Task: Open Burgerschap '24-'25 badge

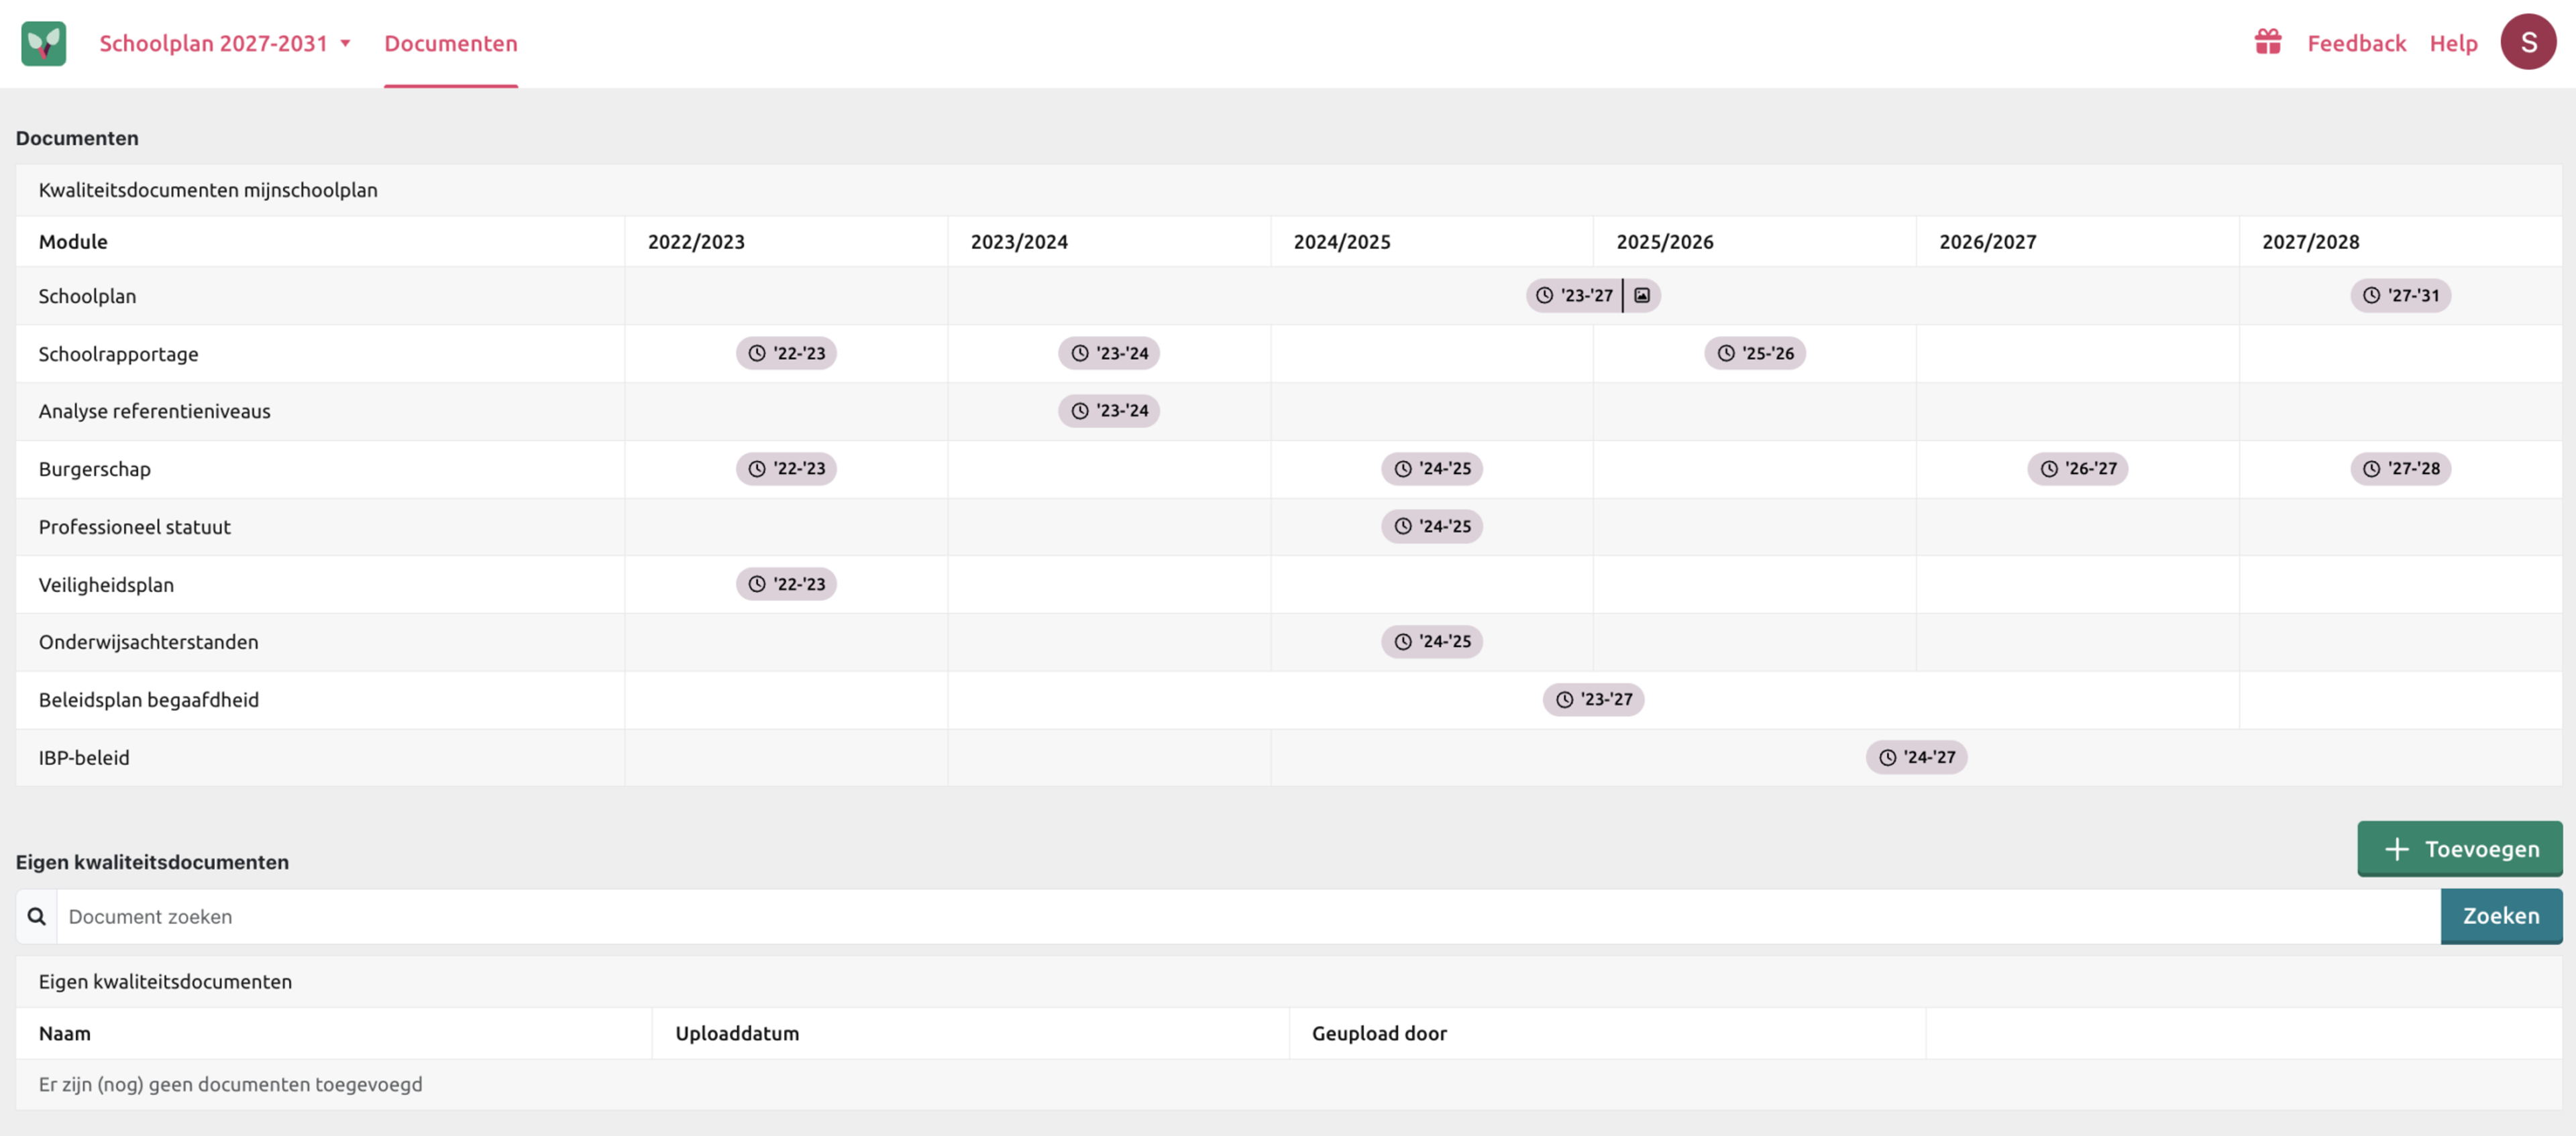Action: pos(1432,468)
